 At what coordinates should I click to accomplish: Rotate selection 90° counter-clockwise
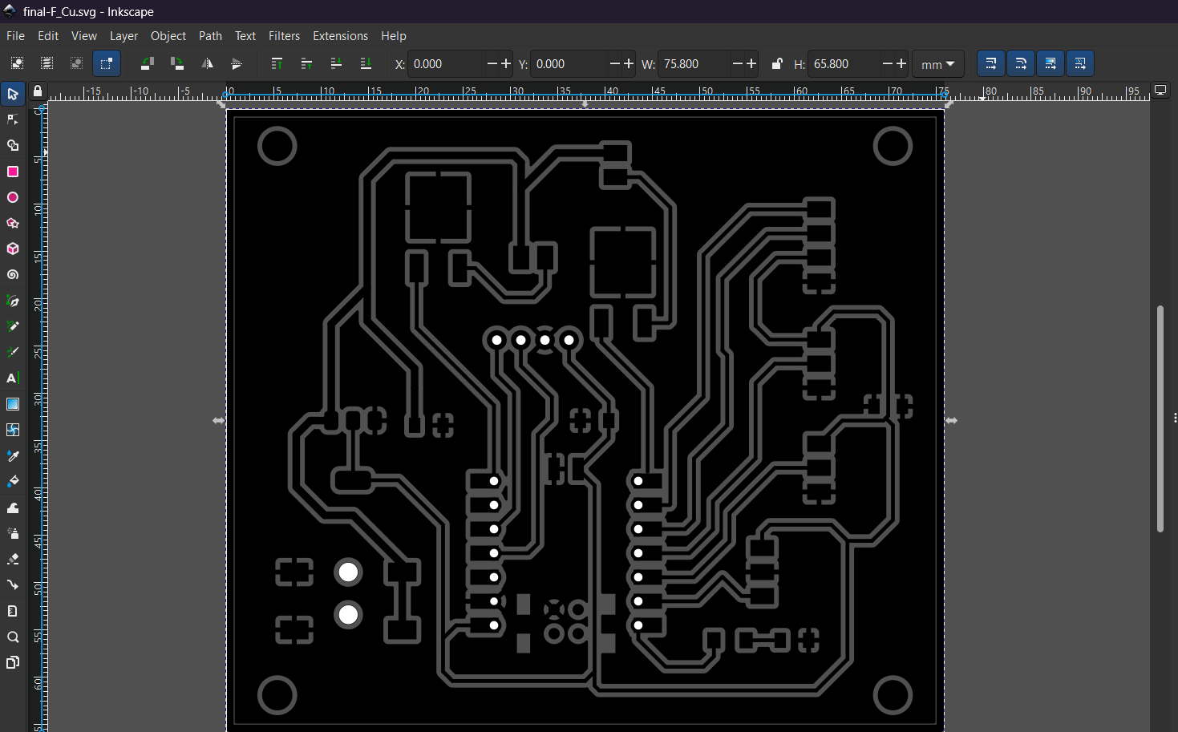[x=148, y=63]
